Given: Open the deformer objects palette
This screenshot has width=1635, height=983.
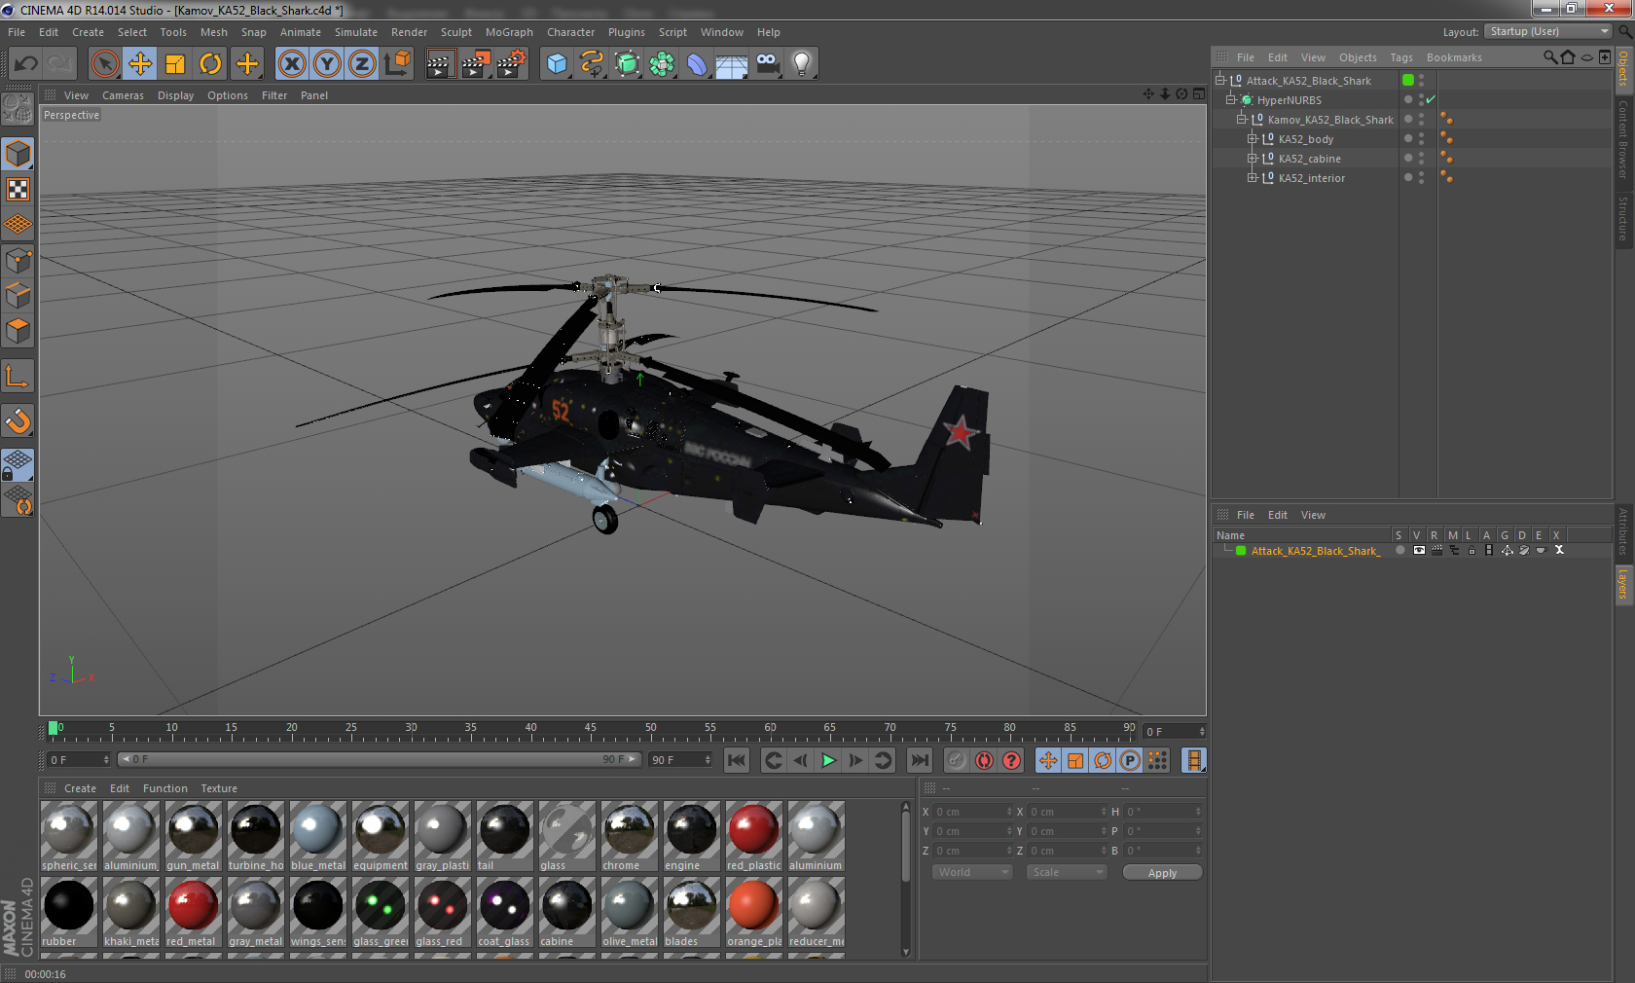Looking at the screenshot, I should [x=697, y=64].
